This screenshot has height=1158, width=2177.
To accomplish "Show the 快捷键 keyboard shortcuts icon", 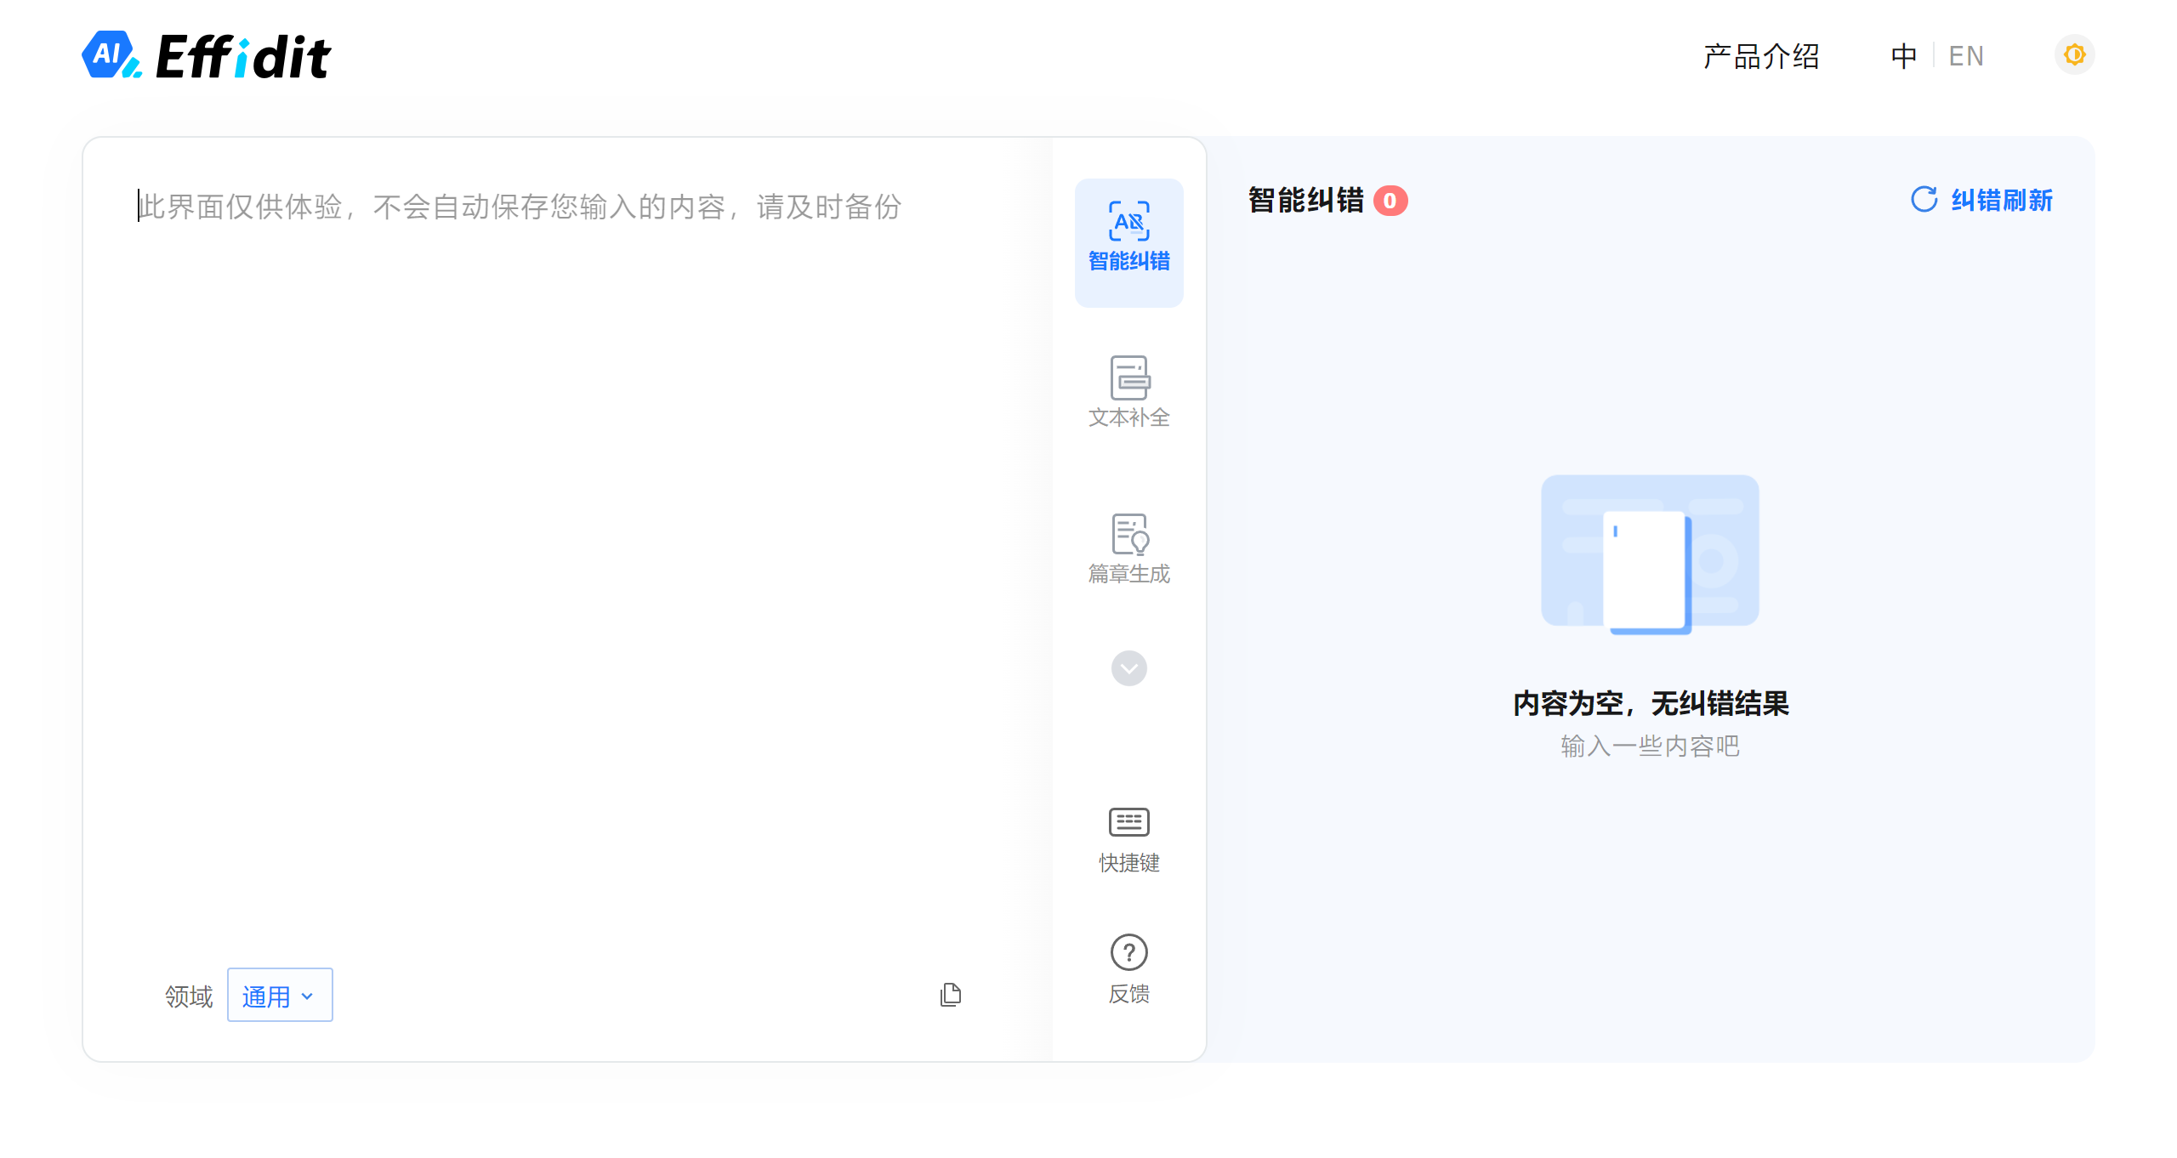I will (x=1128, y=822).
